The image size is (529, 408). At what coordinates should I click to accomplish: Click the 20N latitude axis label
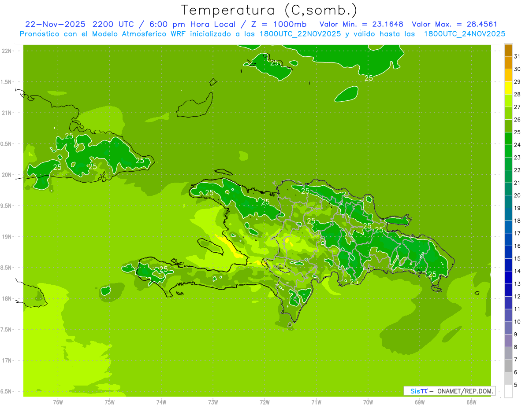click(7, 175)
